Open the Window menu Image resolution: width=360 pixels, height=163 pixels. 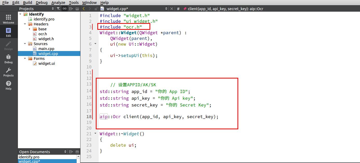89,3
